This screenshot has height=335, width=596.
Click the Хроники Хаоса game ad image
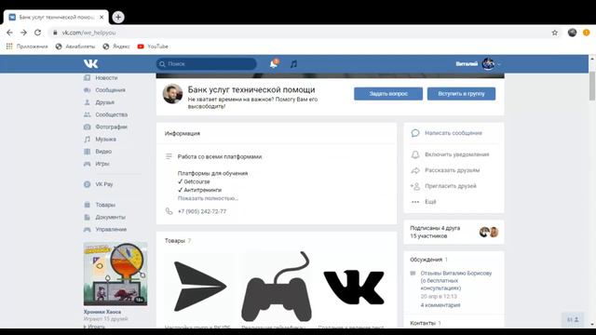pos(115,274)
